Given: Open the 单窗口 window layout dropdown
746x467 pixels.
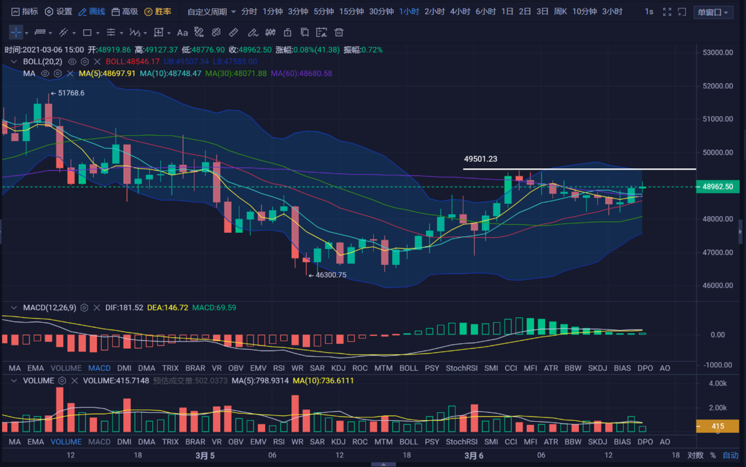Looking at the screenshot, I should pyautogui.click(x=712, y=12).
